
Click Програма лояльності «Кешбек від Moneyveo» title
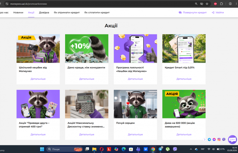point(131,69)
